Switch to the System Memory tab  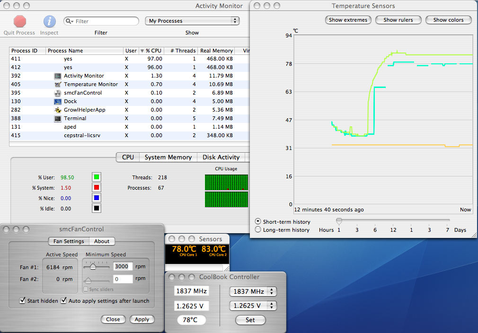point(168,157)
